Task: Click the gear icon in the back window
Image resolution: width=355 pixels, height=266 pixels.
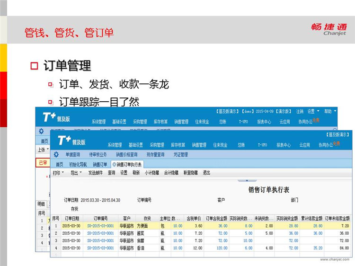Action: click(x=41, y=131)
